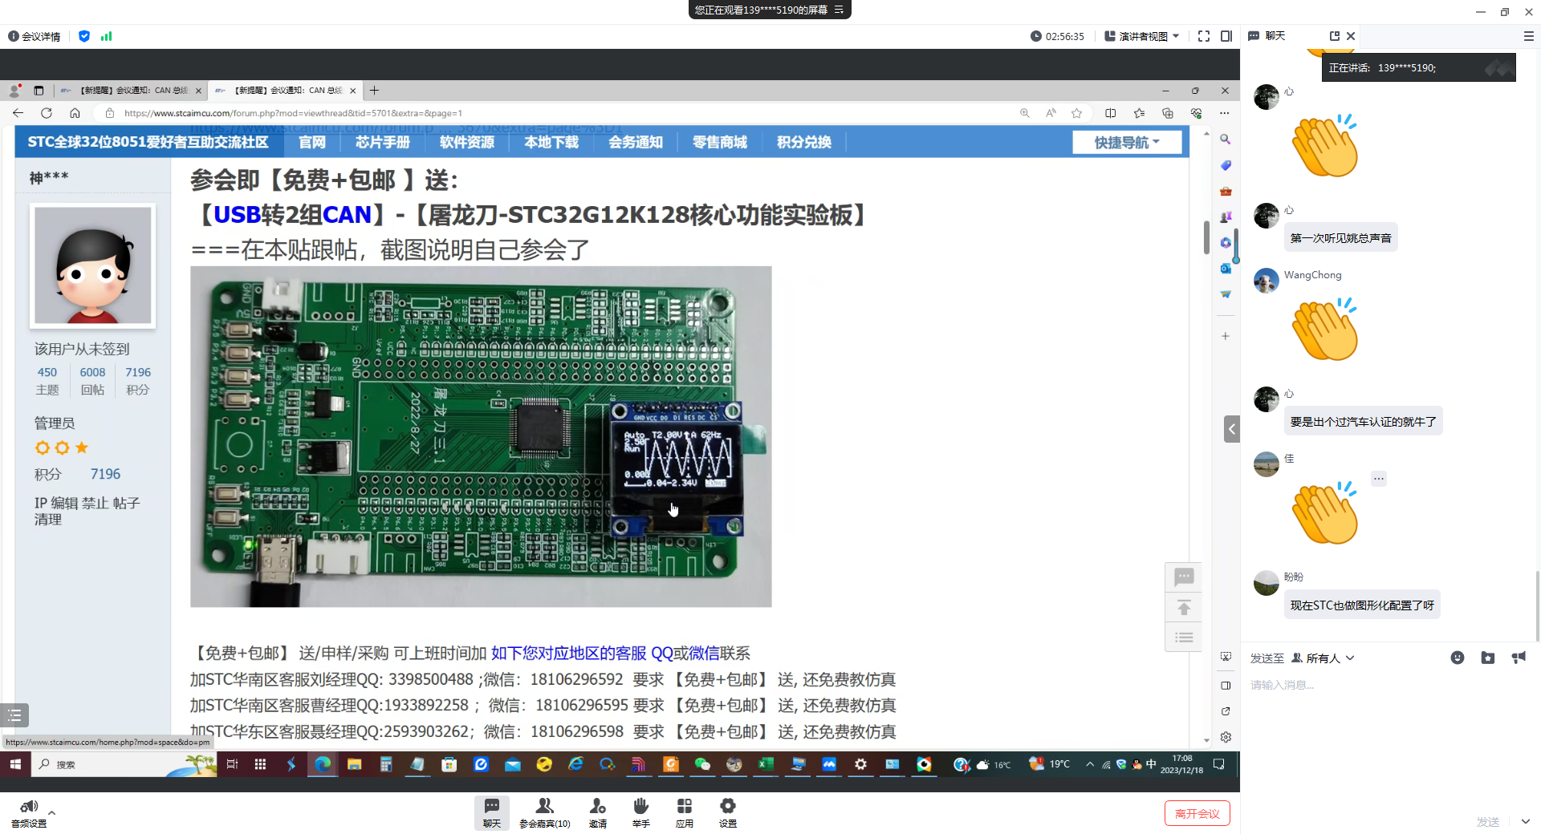1541x834 pixels.
Task: Click the 邀请 invite button
Action: point(598,813)
